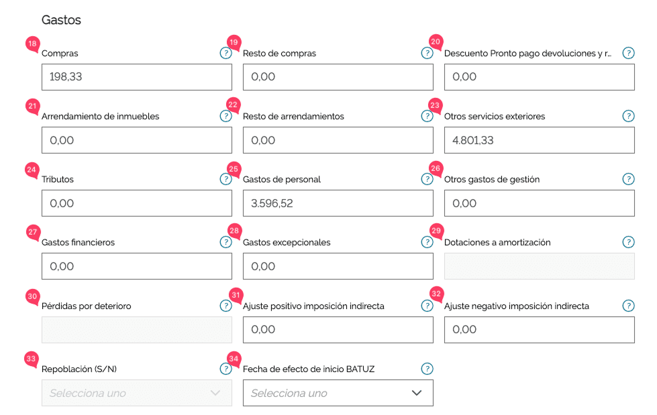Screen dimensions: 657x415
Task: Open help for Fecha de efecto de inicio BATUZ
Action: coord(427,369)
